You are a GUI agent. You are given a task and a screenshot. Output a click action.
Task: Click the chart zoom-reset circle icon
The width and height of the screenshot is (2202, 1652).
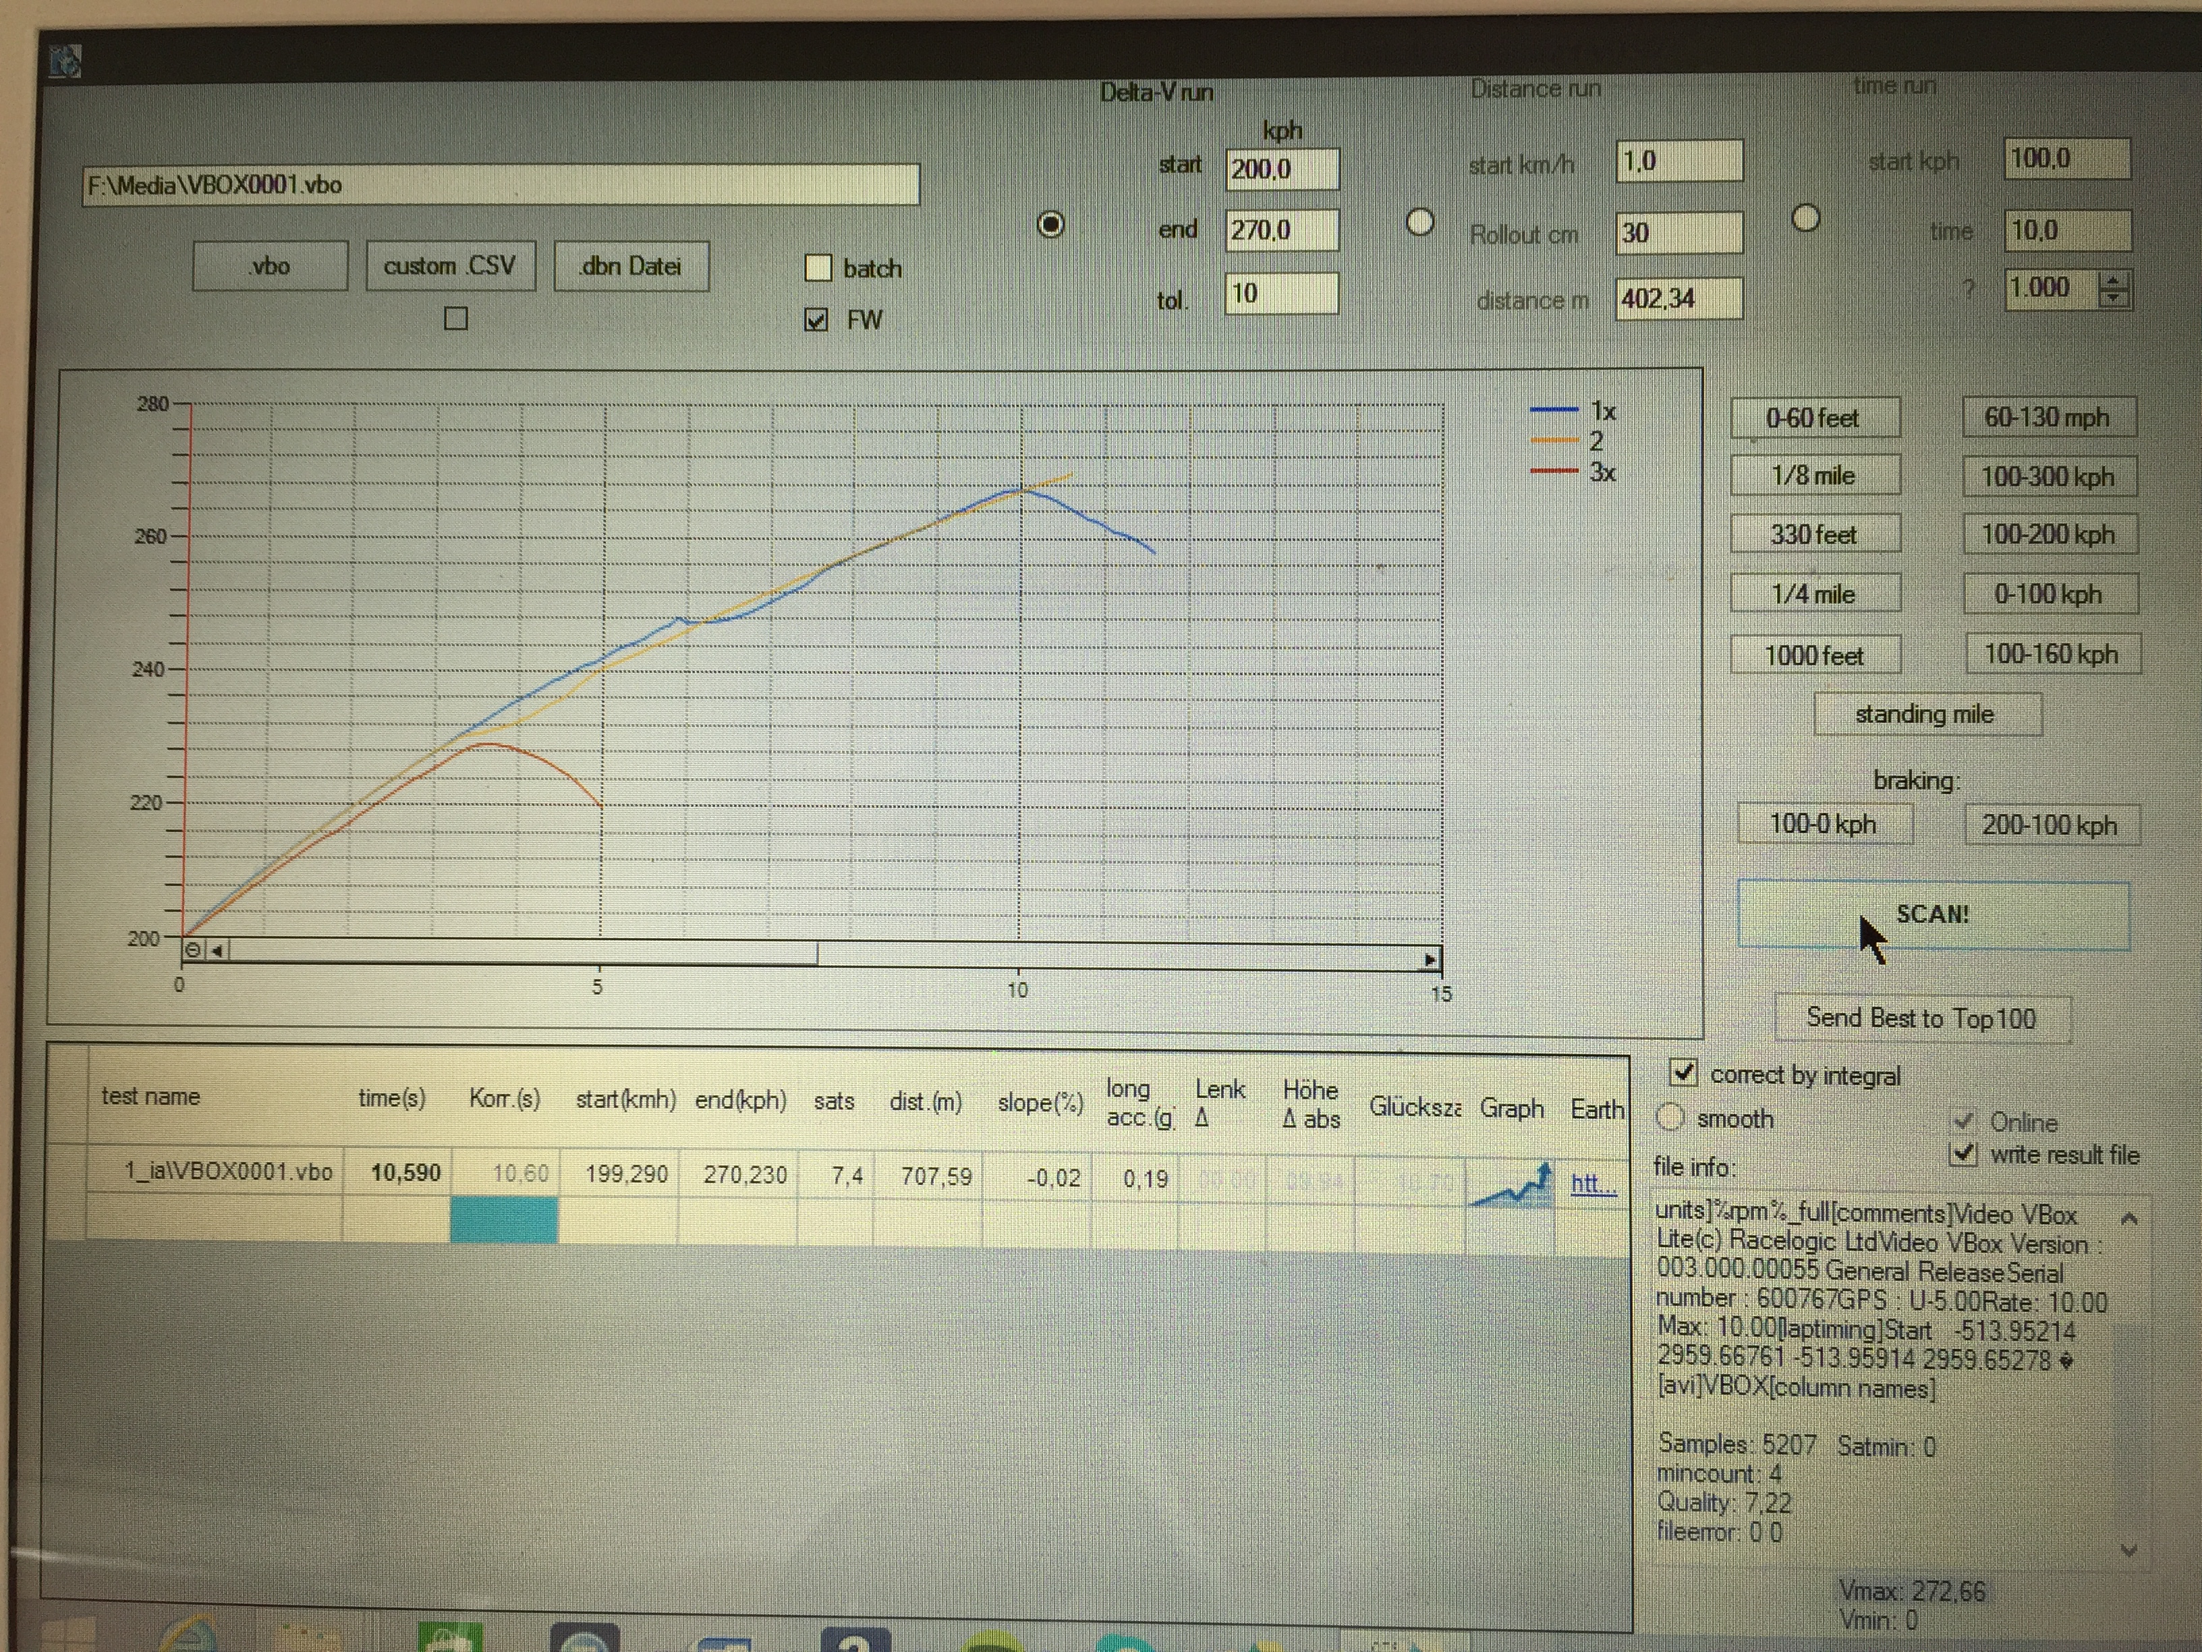194,950
